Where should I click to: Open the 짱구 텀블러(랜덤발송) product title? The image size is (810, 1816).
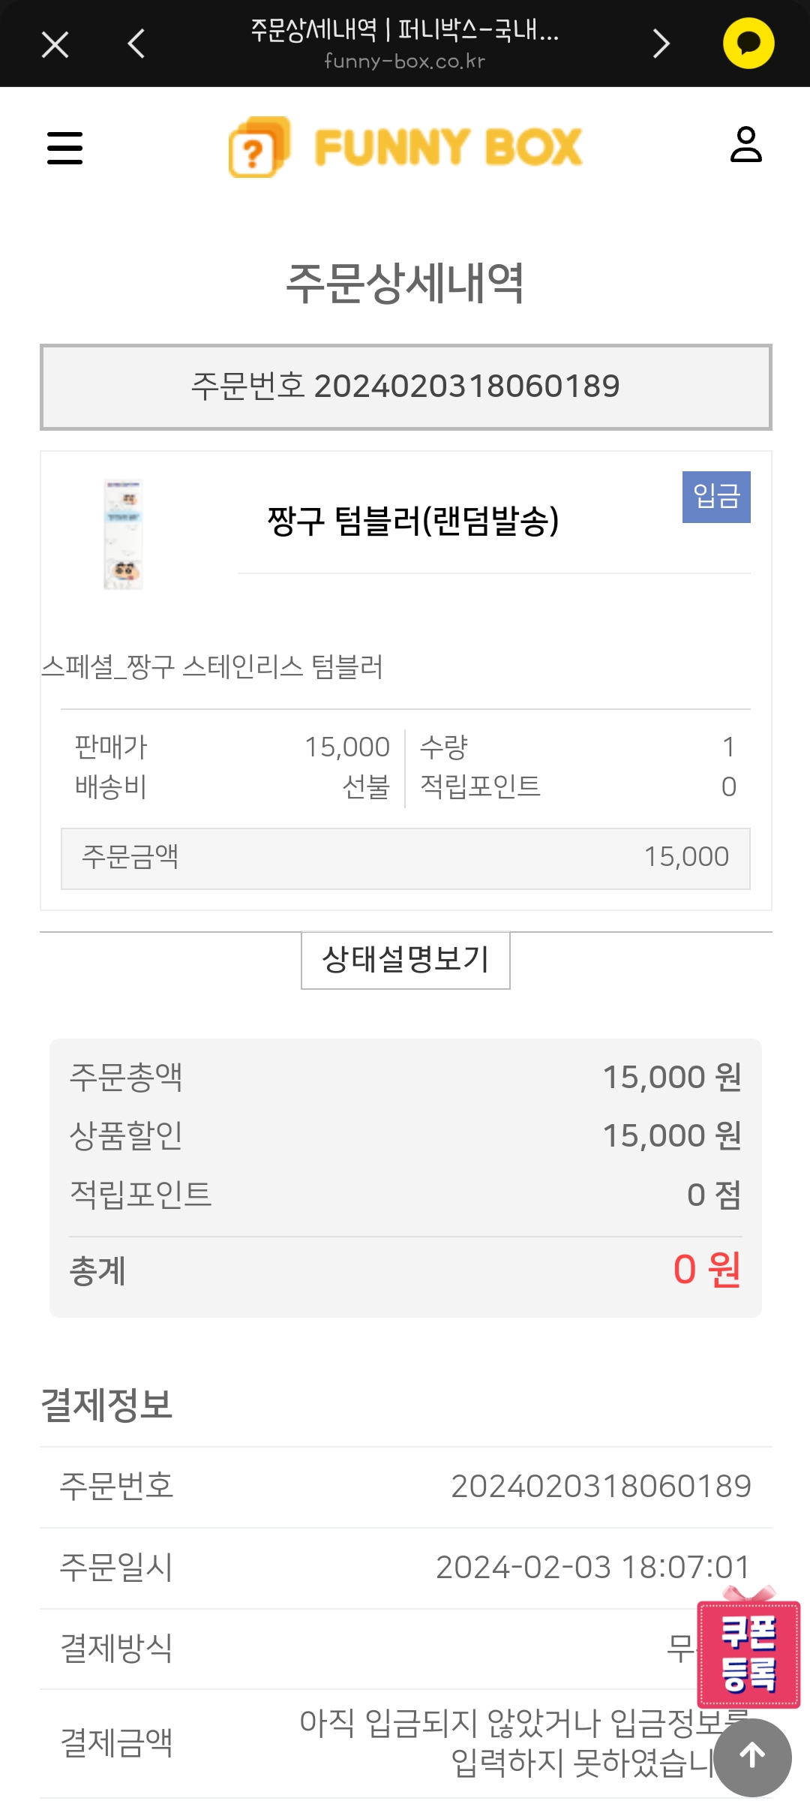413,521
